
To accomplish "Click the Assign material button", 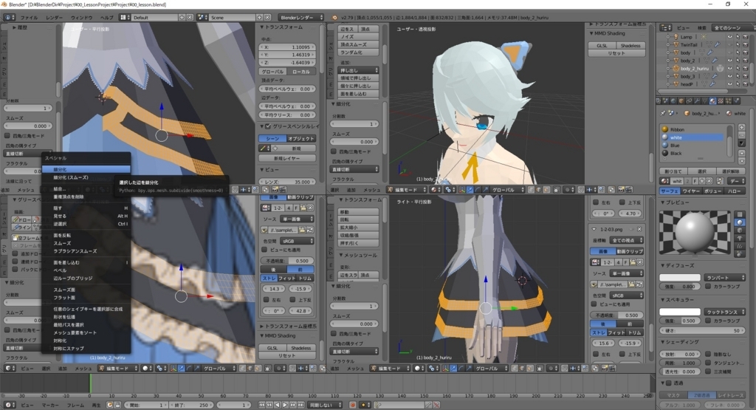I will [x=673, y=171].
